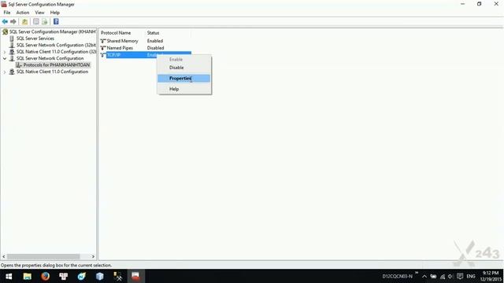Launch Firefox from the taskbar

click(46, 276)
